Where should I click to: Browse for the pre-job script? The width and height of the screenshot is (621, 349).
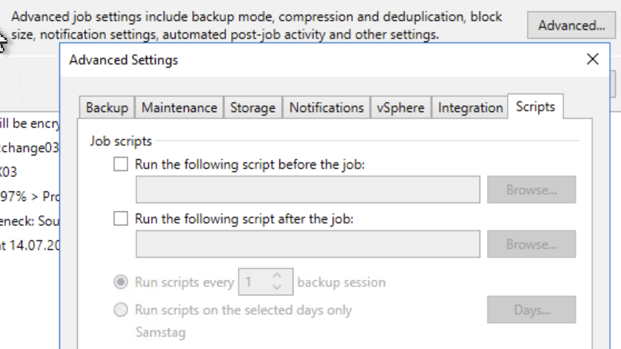pyautogui.click(x=531, y=190)
